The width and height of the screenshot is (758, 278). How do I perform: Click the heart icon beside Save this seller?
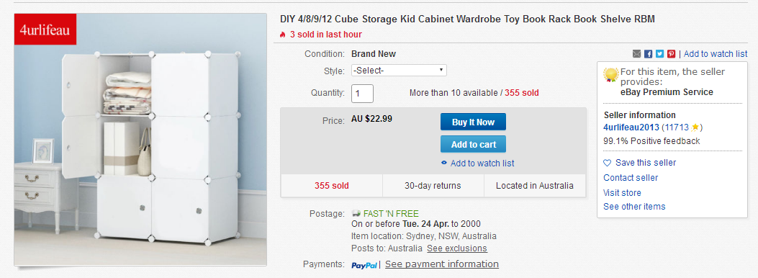click(x=608, y=163)
